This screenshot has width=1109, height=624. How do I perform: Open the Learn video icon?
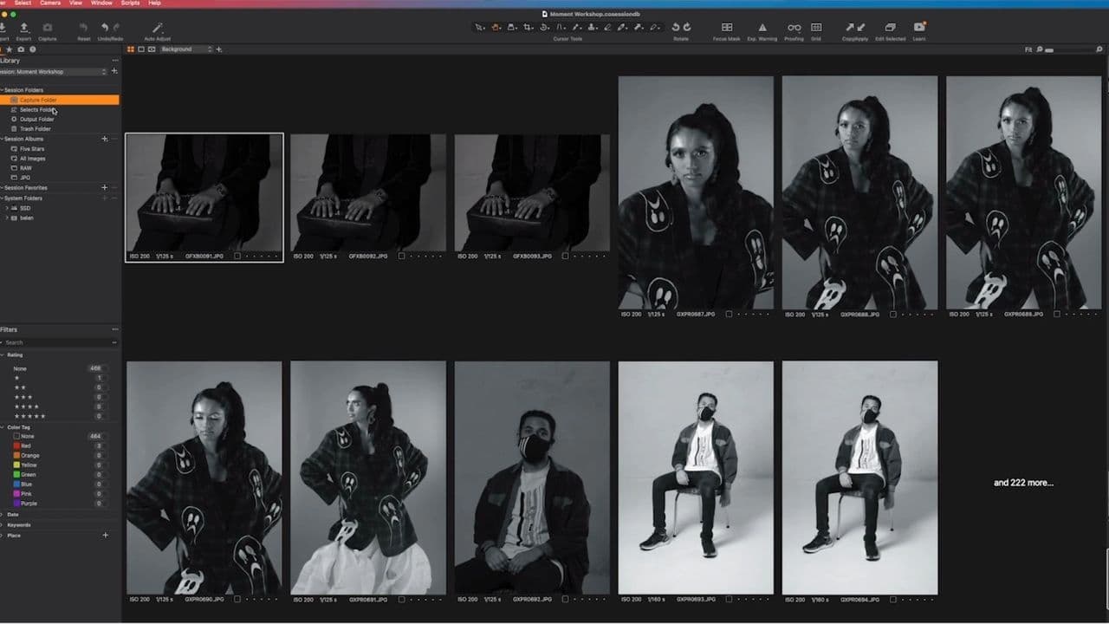tap(919, 28)
